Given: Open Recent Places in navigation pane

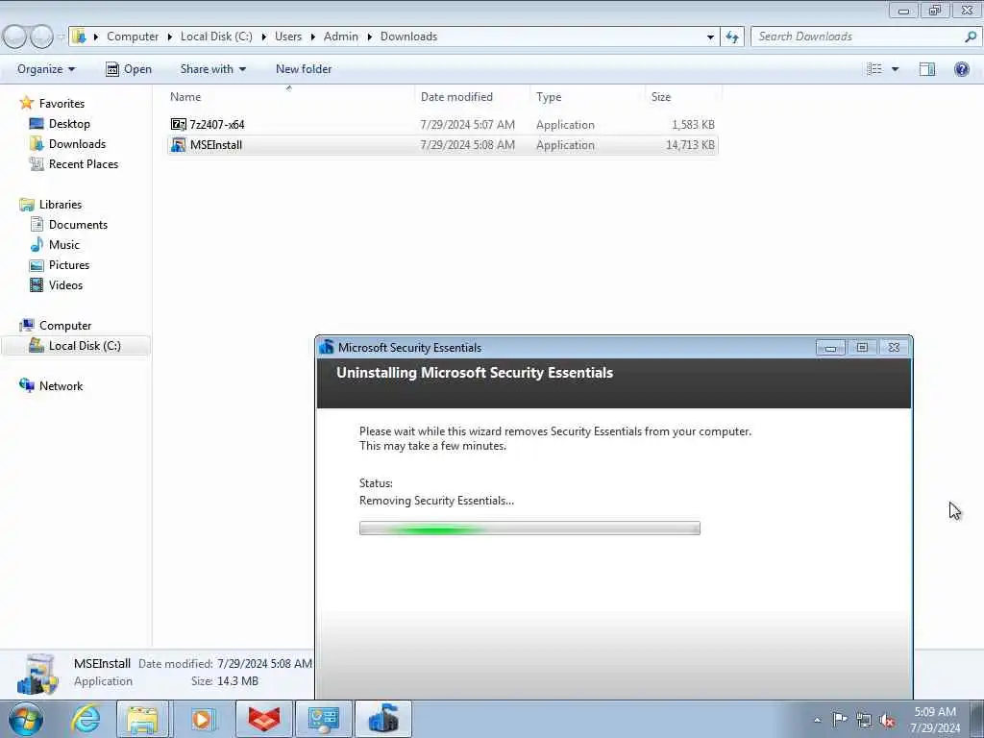Looking at the screenshot, I should point(84,163).
